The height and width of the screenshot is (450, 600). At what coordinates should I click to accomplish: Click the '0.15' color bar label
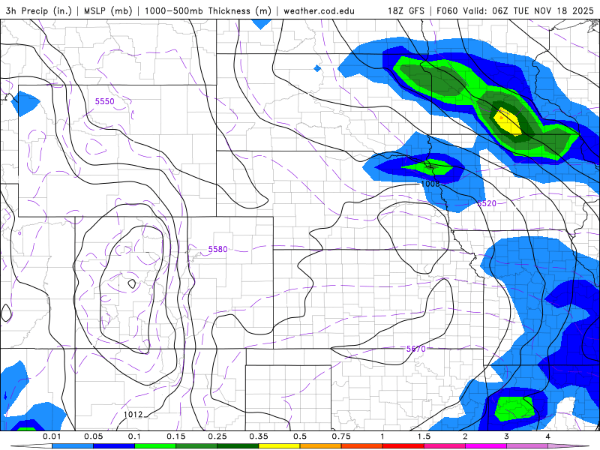tap(176, 436)
